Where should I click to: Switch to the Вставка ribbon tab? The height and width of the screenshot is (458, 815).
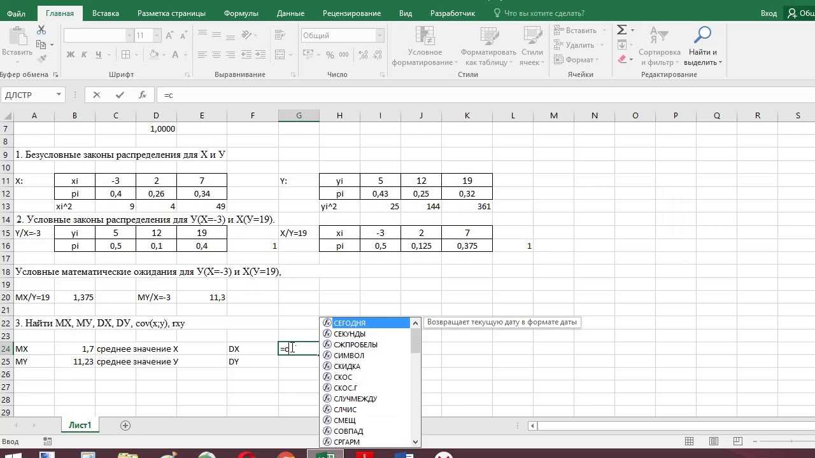click(x=105, y=13)
